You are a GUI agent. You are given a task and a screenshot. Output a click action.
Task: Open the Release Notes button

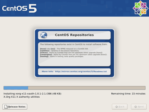[x=15, y=107]
